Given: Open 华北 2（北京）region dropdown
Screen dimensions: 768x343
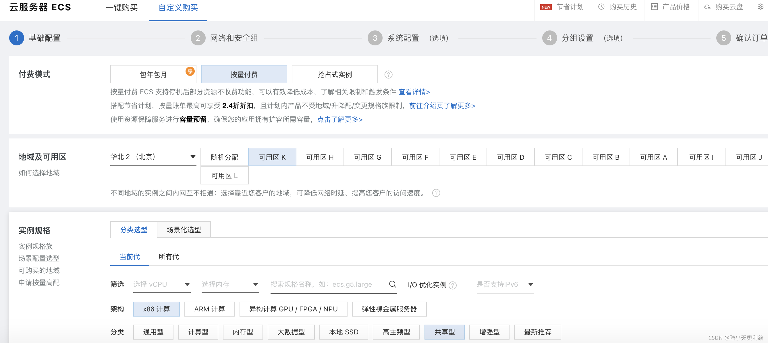Looking at the screenshot, I should pyautogui.click(x=153, y=157).
